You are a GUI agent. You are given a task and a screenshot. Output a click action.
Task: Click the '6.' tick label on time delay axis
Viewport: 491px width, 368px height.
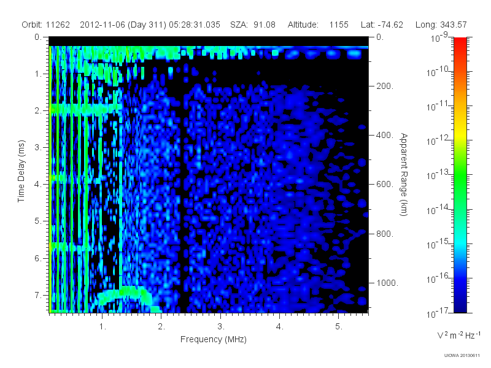tap(38, 258)
